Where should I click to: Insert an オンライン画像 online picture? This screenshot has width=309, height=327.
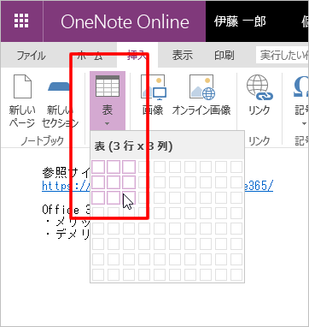tap(201, 95)
